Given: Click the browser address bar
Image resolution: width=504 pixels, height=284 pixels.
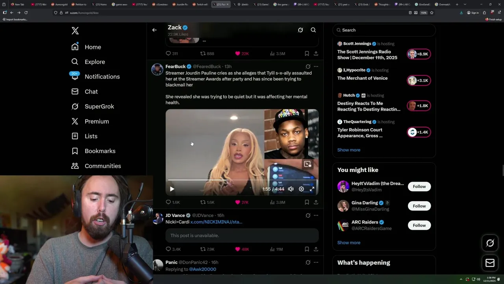Looking at the screenshot, I should click(228, 13).
